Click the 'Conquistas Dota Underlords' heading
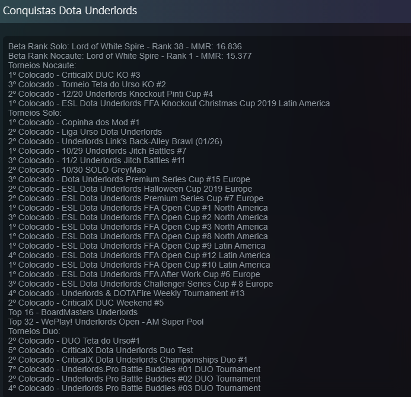Viewport: 411px width, 397px height. click(x=70, y=11)
